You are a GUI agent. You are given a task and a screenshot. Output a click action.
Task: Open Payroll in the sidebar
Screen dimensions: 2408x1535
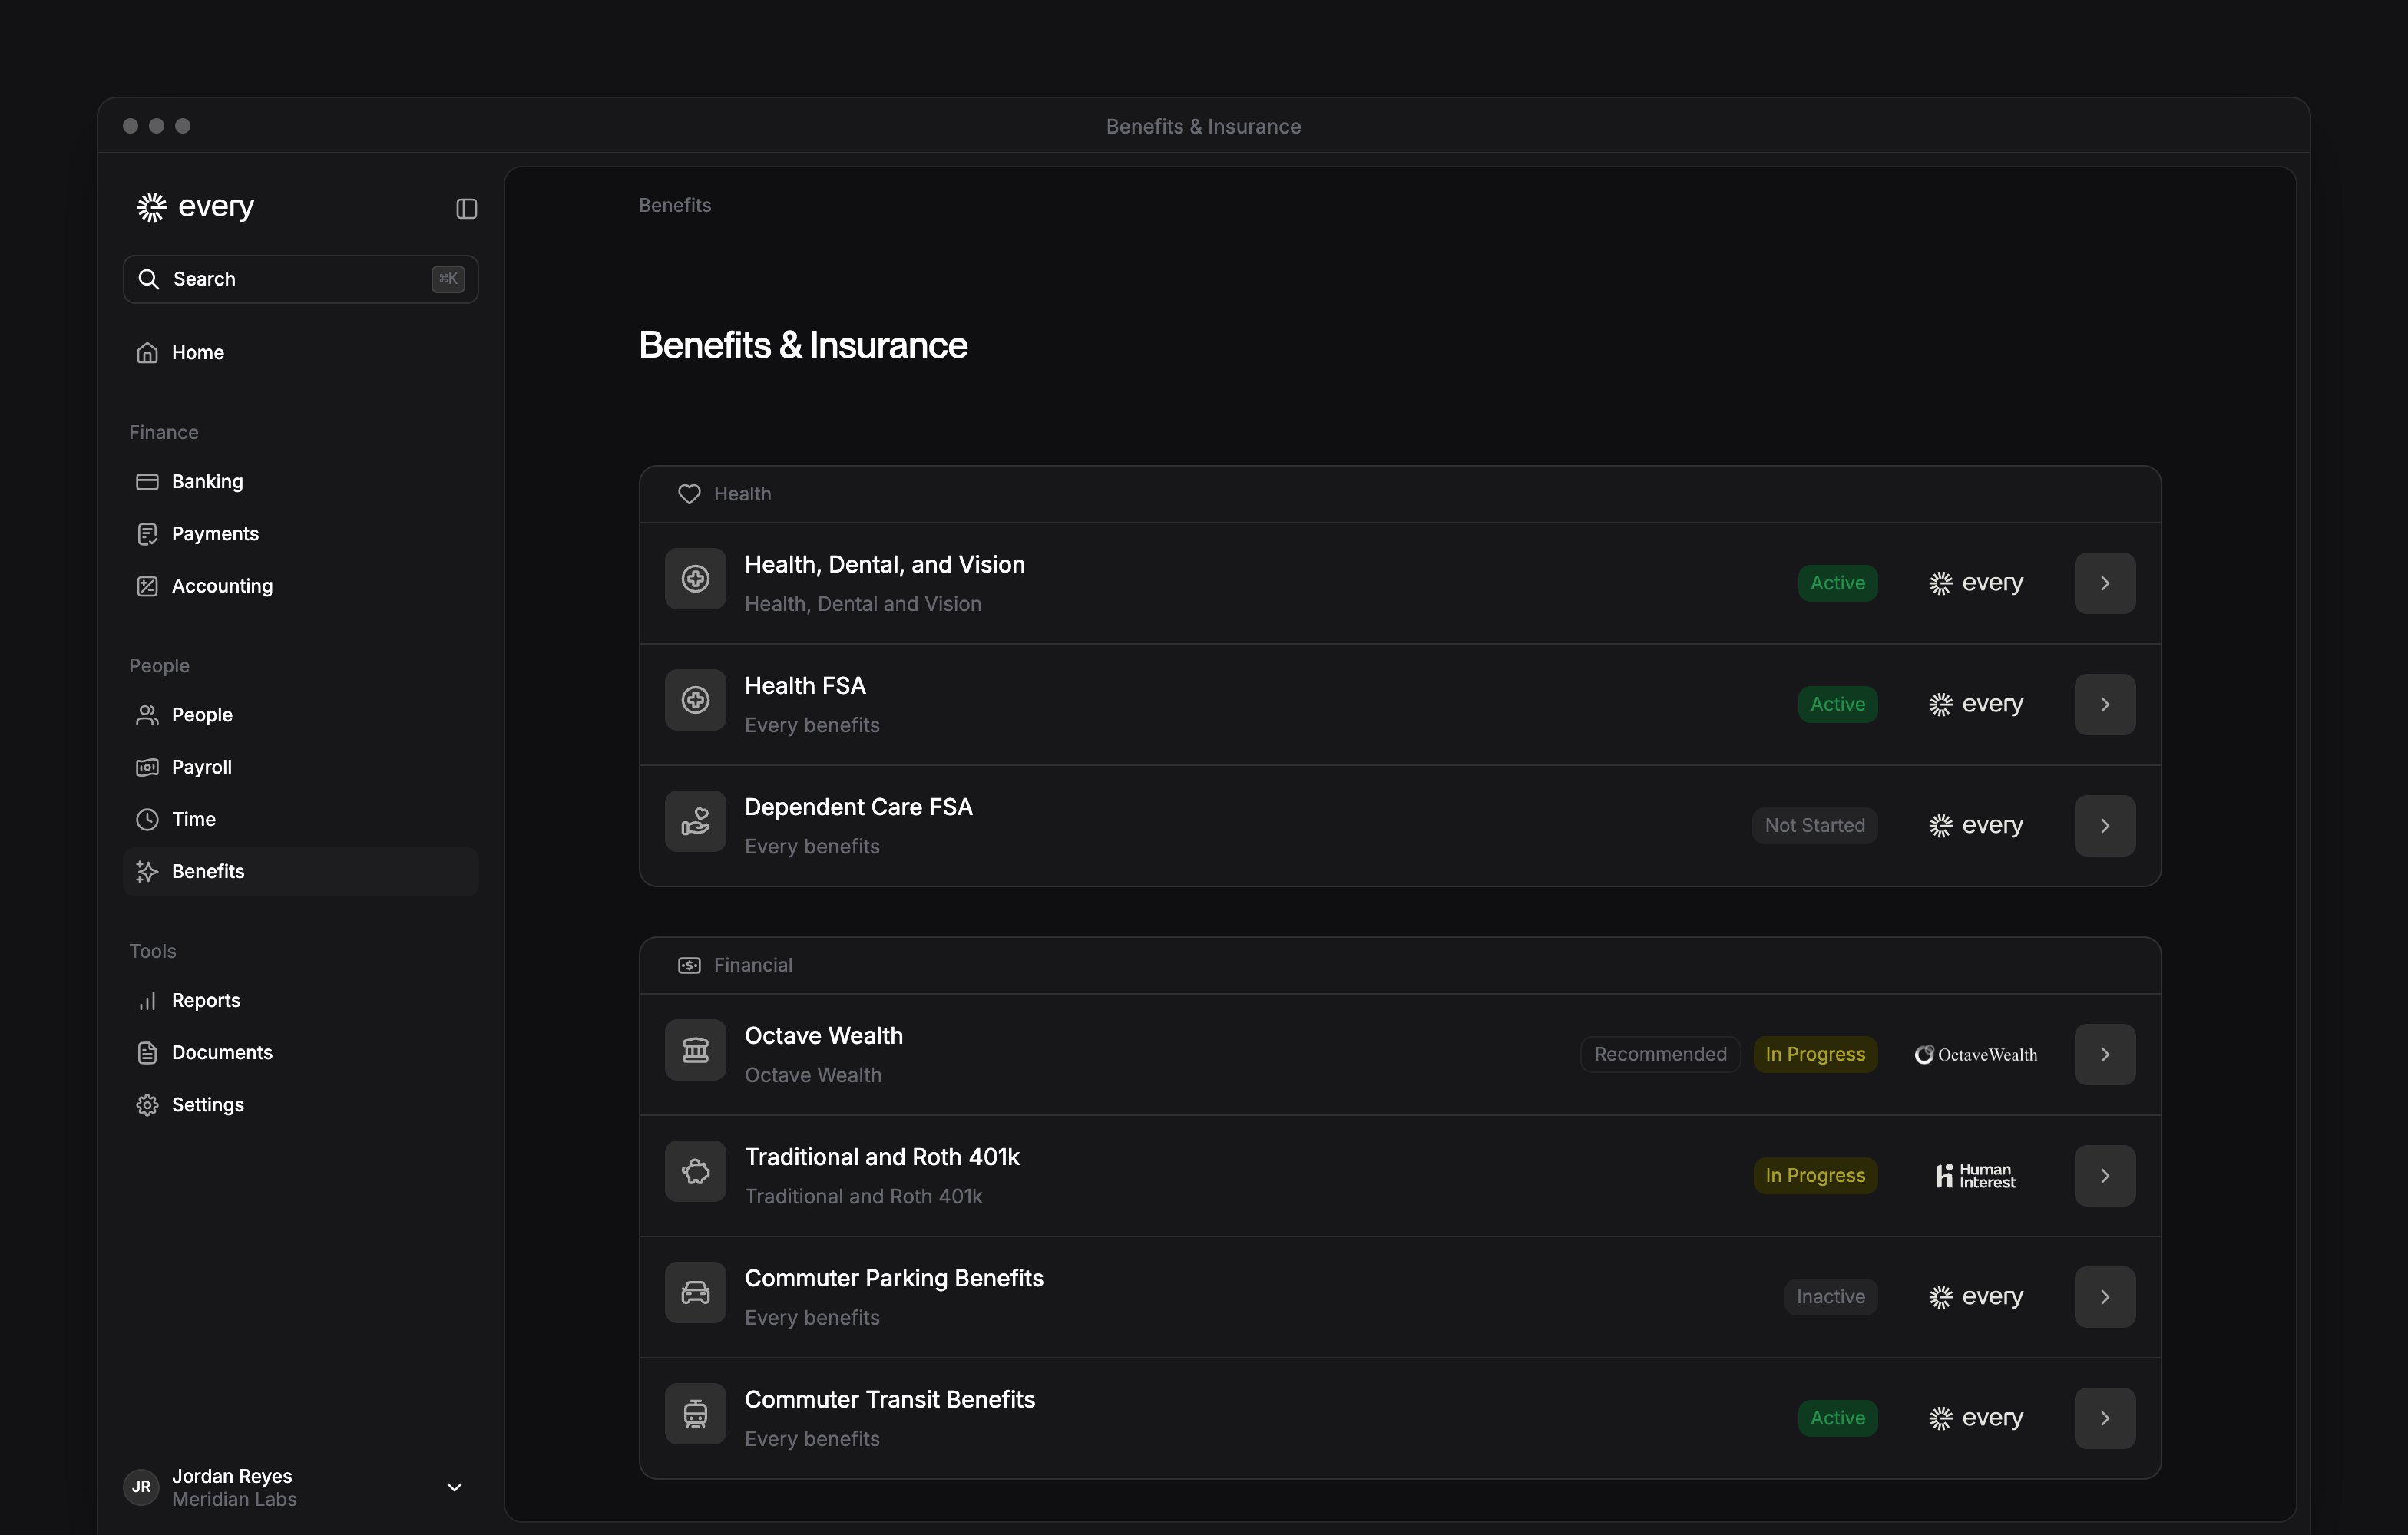tap(300, 767)
